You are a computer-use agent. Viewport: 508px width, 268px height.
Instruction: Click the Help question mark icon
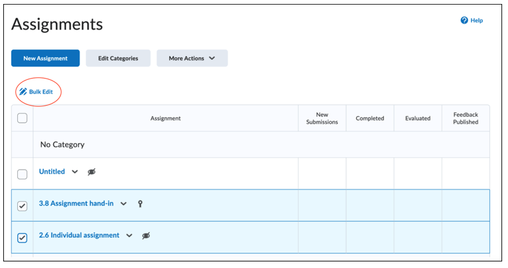point(464,20)
